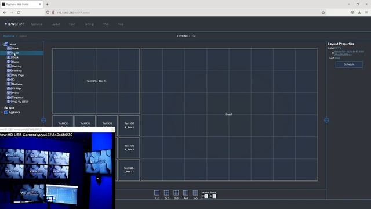Open the browser application menu
Viewport: 371px width, 209px height.
366,12
